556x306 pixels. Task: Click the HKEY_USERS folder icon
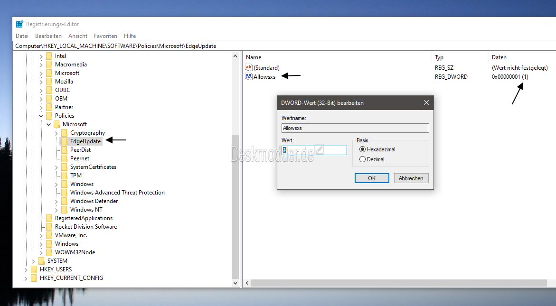pos(34,269)
